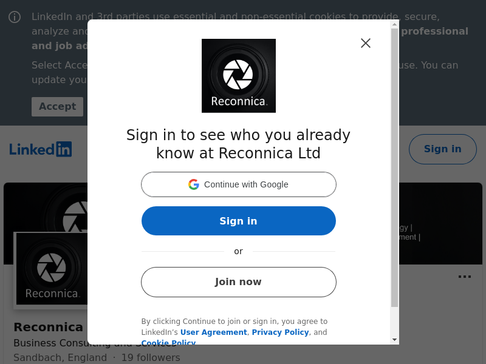
Task: Click the LinkedIn logo in the header
Action: 41,149
